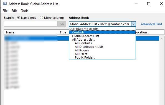
Task: Open the File menu
Action: [x=5, y=11]
